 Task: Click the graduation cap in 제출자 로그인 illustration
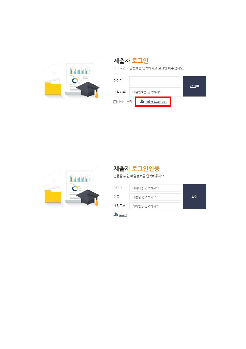pos(88,89)
